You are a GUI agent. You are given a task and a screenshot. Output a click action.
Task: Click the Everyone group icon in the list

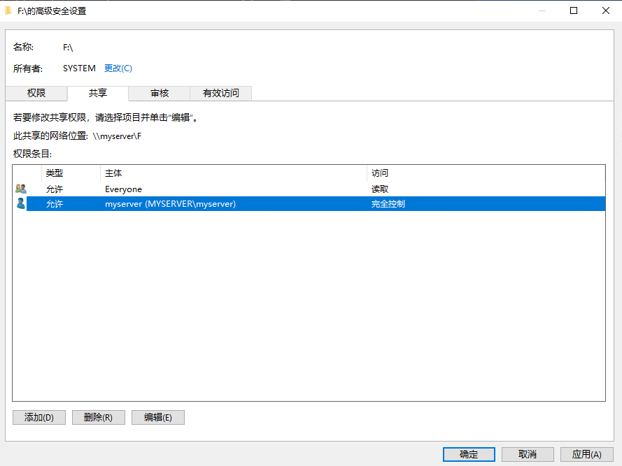[20, 189]
